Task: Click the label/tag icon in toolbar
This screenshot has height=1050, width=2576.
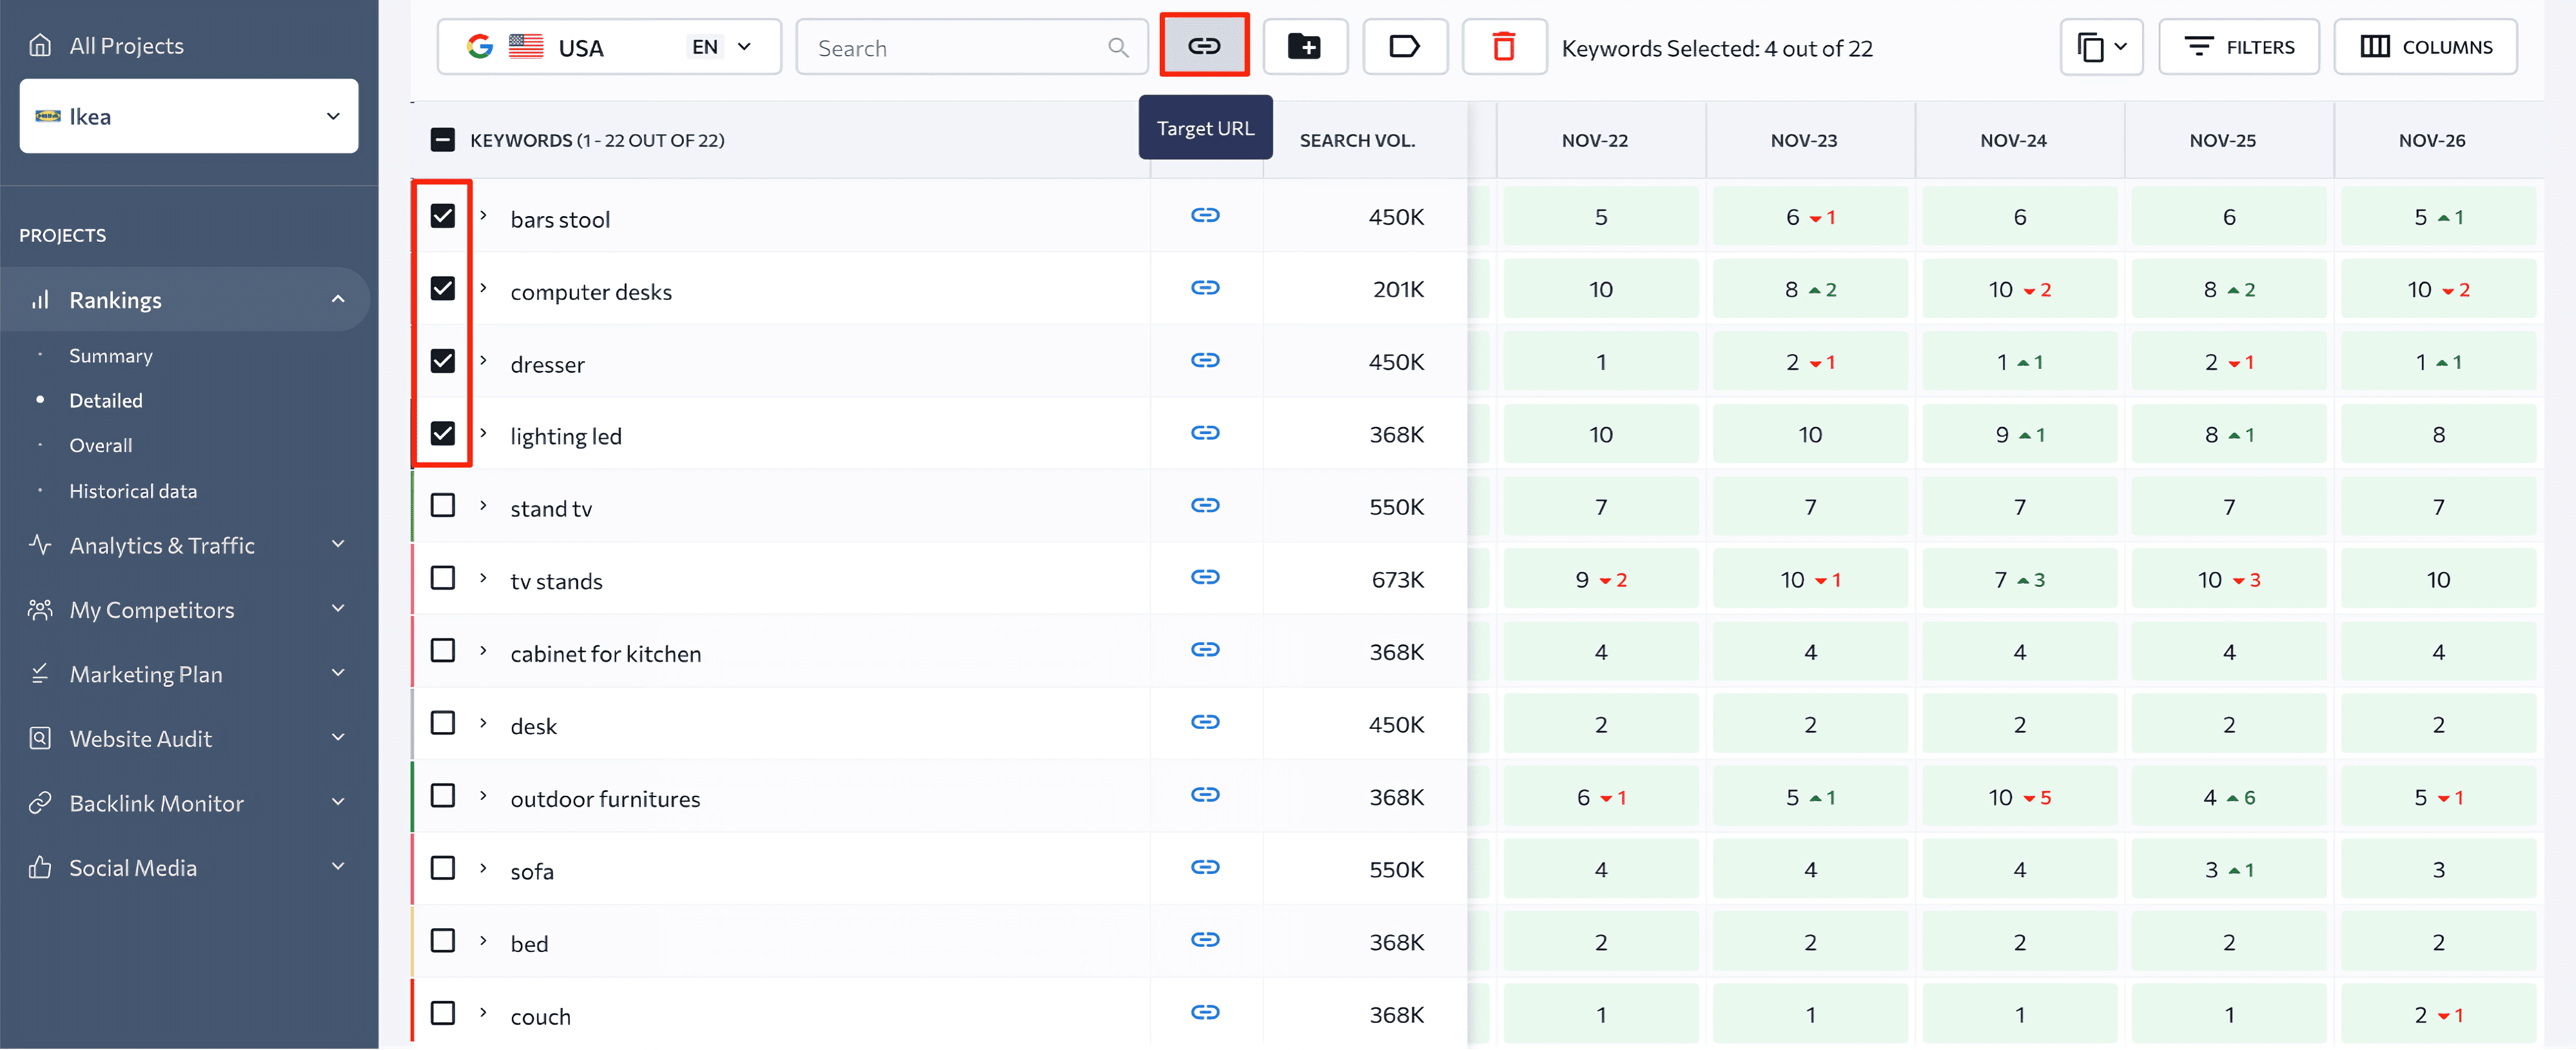Action: point(1405,46)
